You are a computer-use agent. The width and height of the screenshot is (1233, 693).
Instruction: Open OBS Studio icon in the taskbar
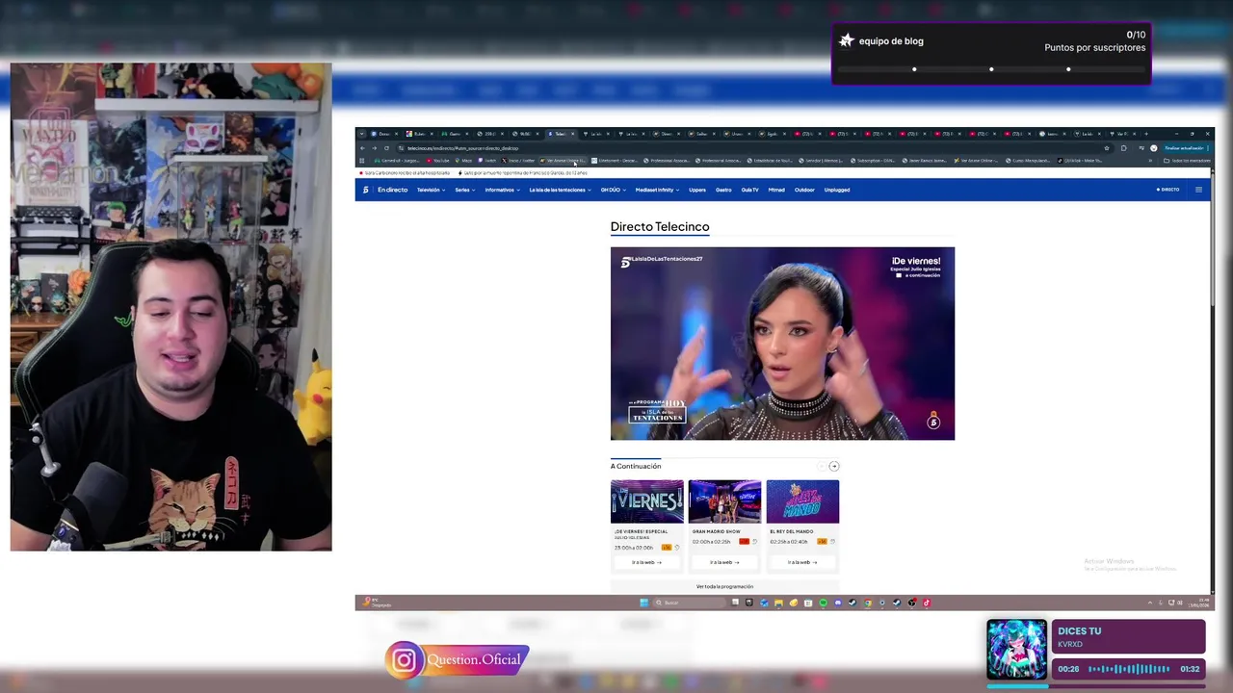tap(911, 603)
